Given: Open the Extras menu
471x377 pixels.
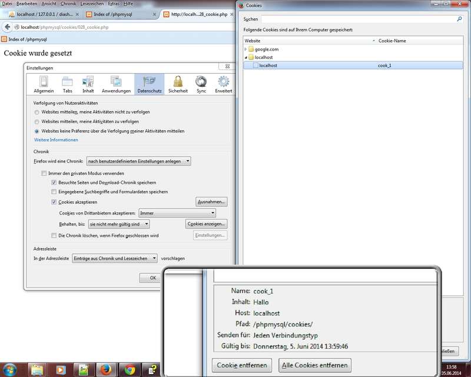Looking at the screenshot, I should click(x=114, y=4).
